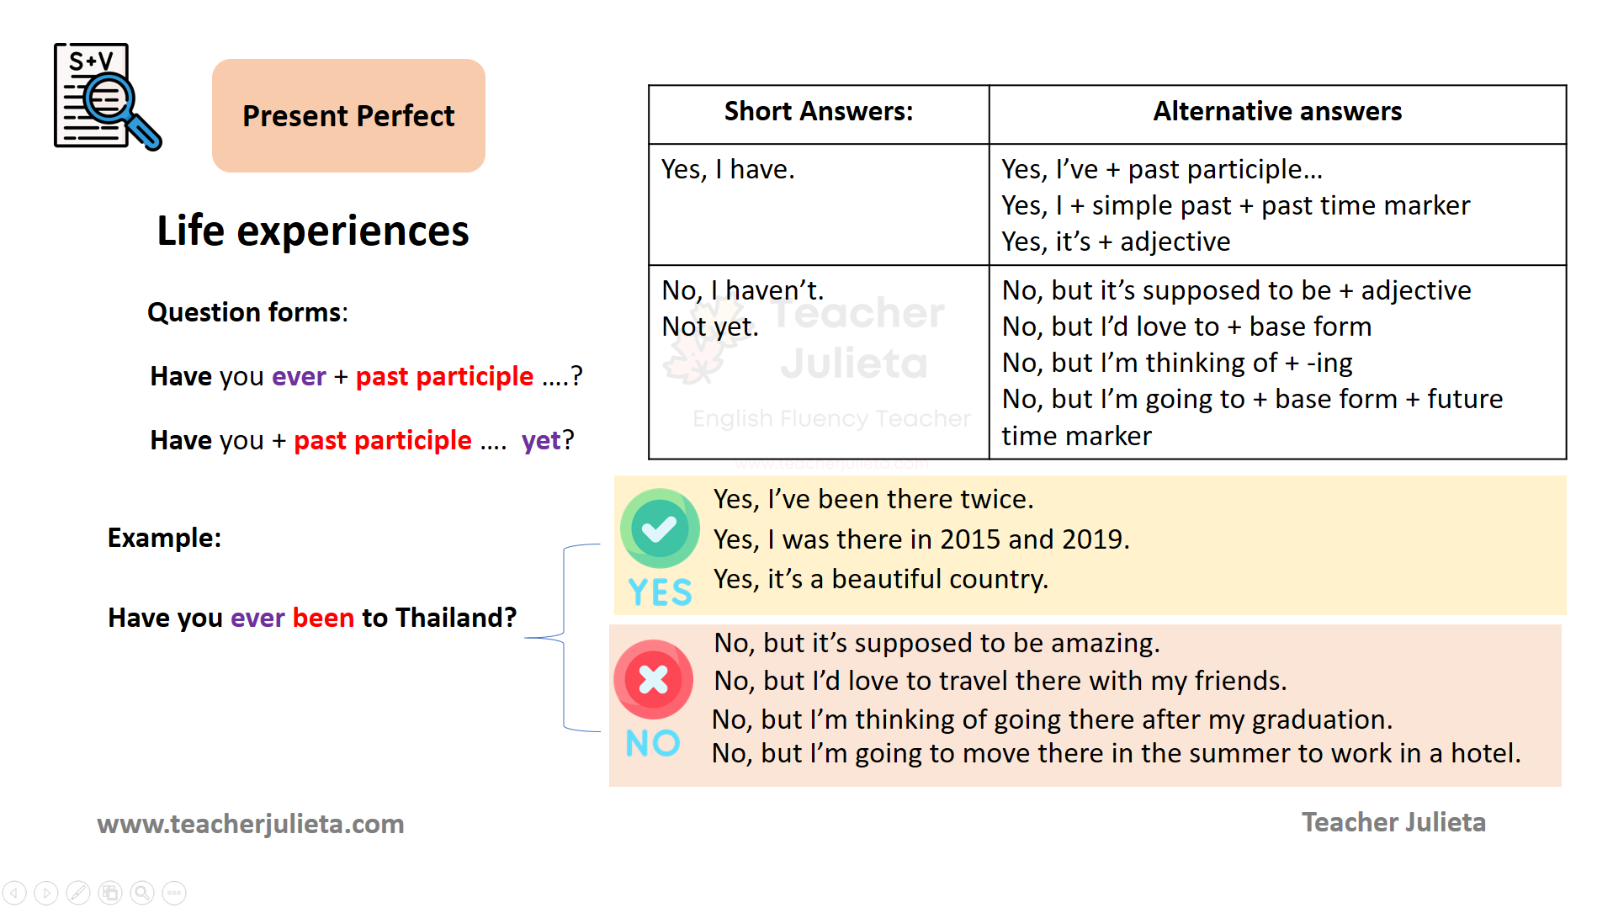Click the 'Yes, I have.' table cell
This screenshot has width=1613, height=908.
728,169
